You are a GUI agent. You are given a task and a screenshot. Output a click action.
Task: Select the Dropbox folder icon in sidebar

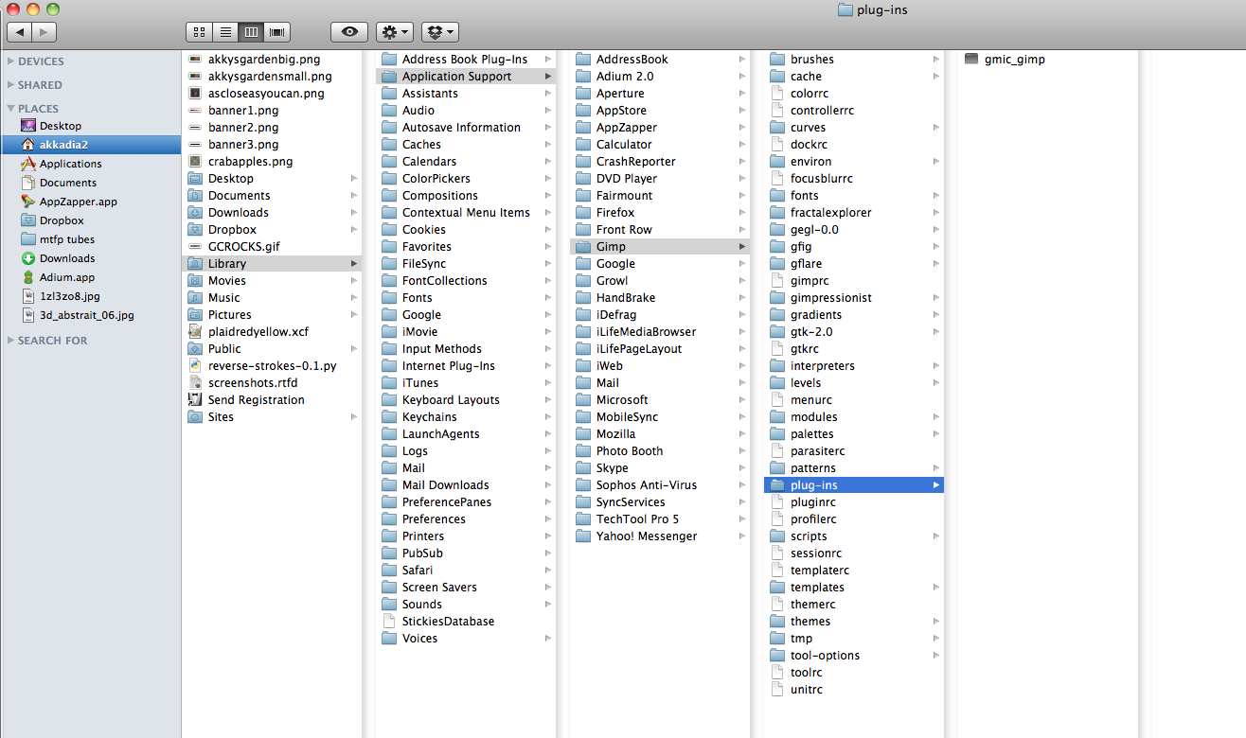tap(28, 220)
